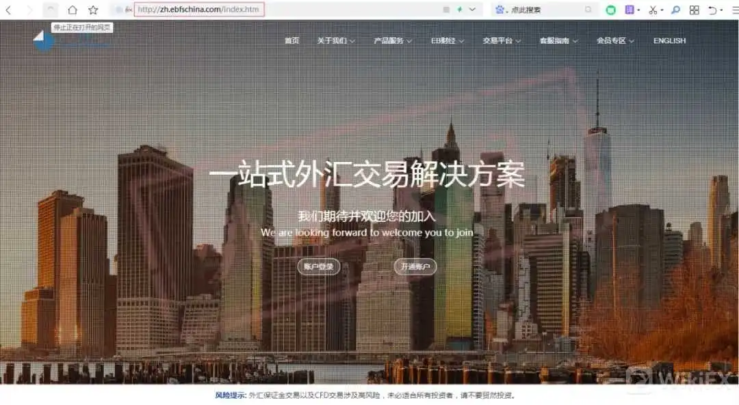
Task: Expand the 产品服务 navigation dropdown
Action: (x=393, y=41)
